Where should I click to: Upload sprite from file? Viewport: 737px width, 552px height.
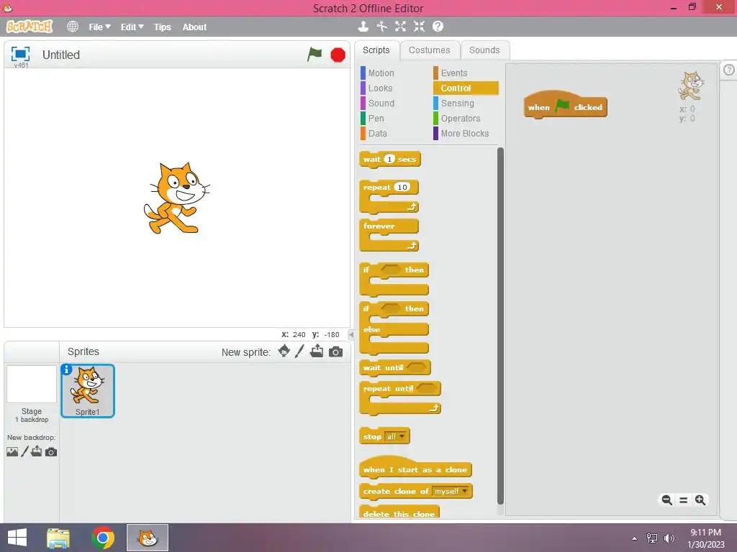coord(317,351)
